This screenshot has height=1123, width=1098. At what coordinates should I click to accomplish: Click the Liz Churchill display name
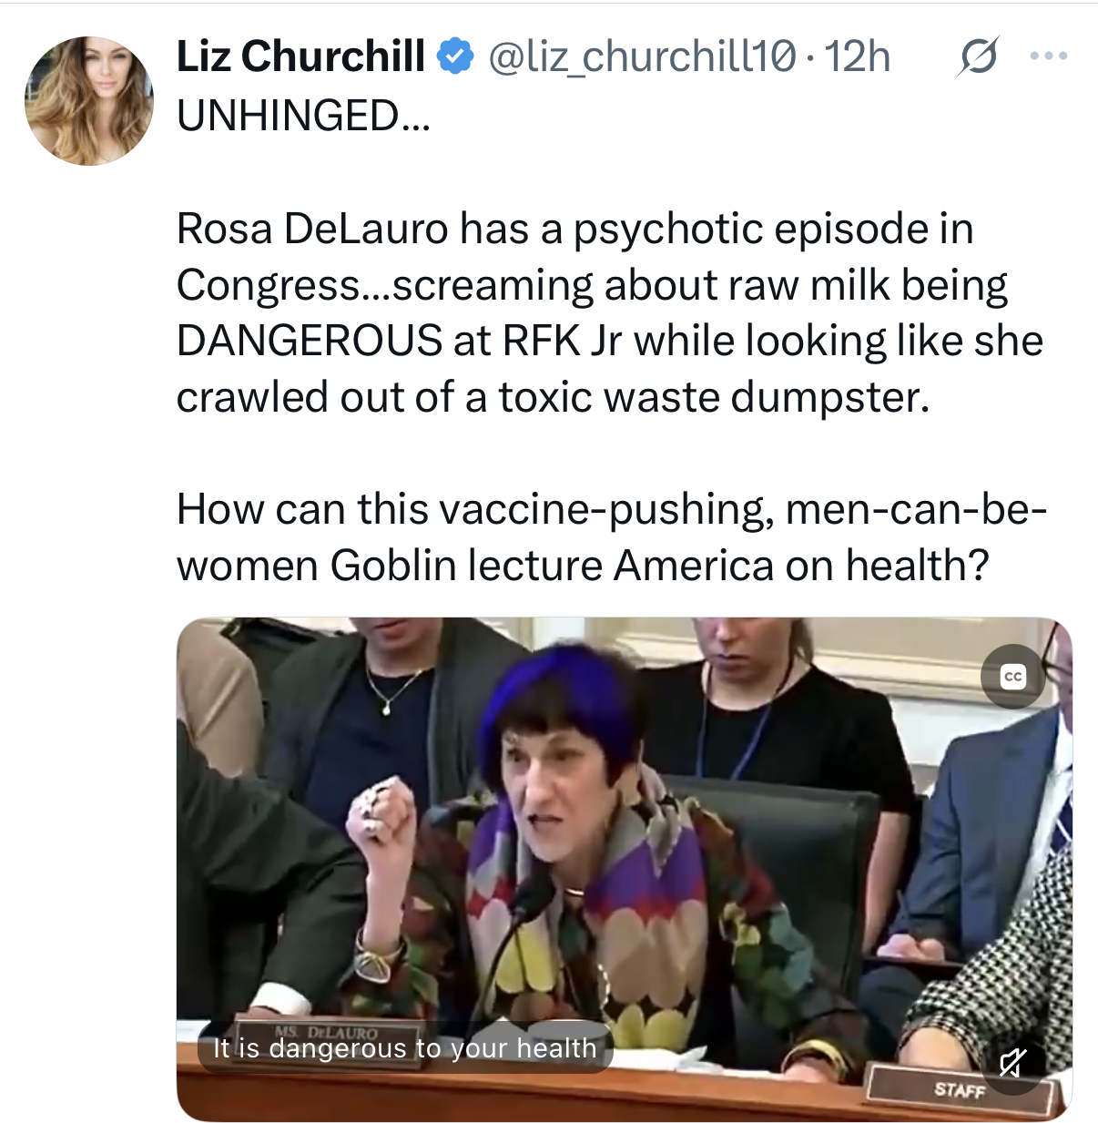[x=300, y=56]
